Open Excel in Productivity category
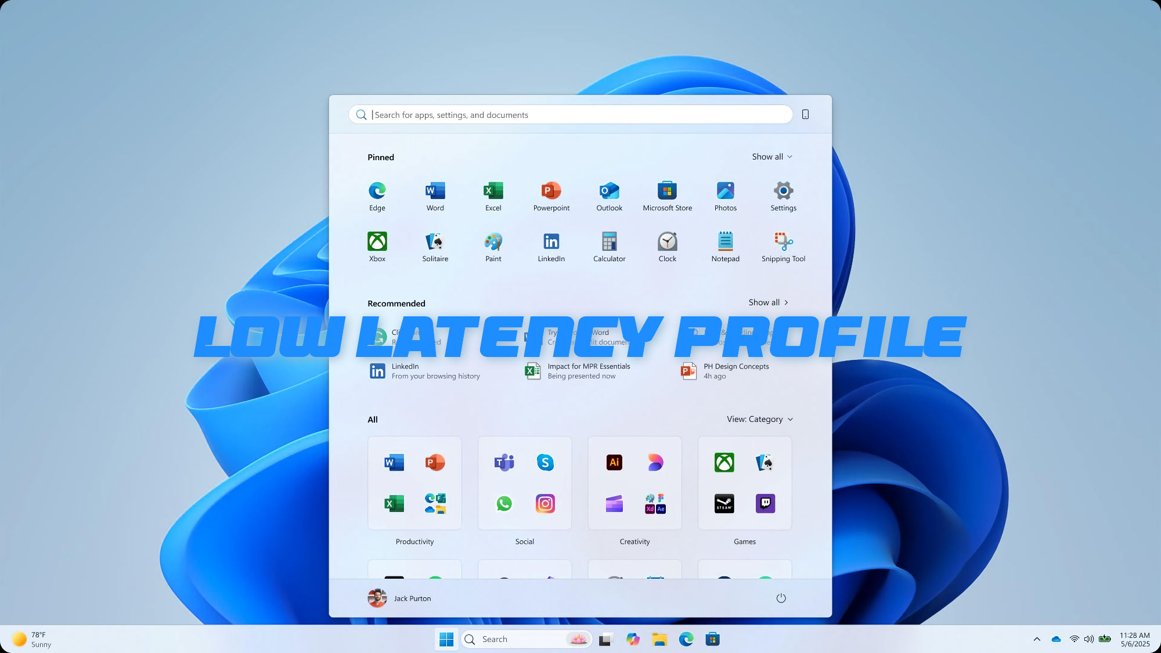 pos(394,503)
